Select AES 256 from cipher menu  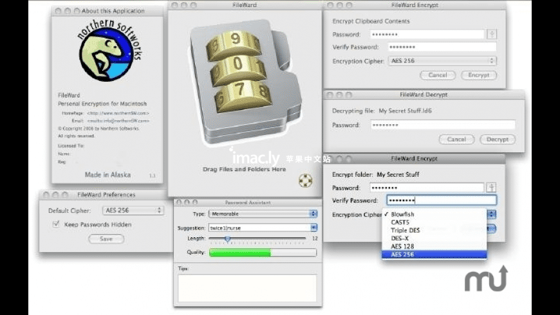pyautogui.click(x=434, y=255)
